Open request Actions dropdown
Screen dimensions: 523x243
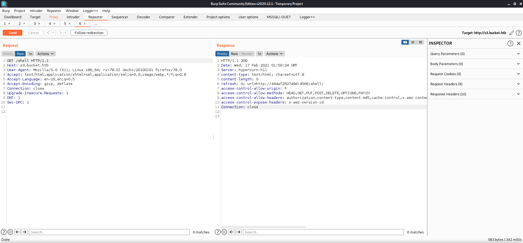coord(46,54)
